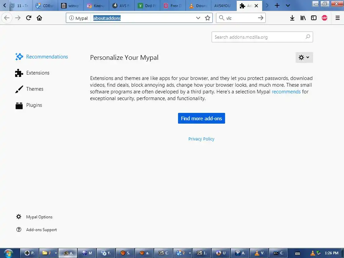Open the home page with the house icon

39,18
